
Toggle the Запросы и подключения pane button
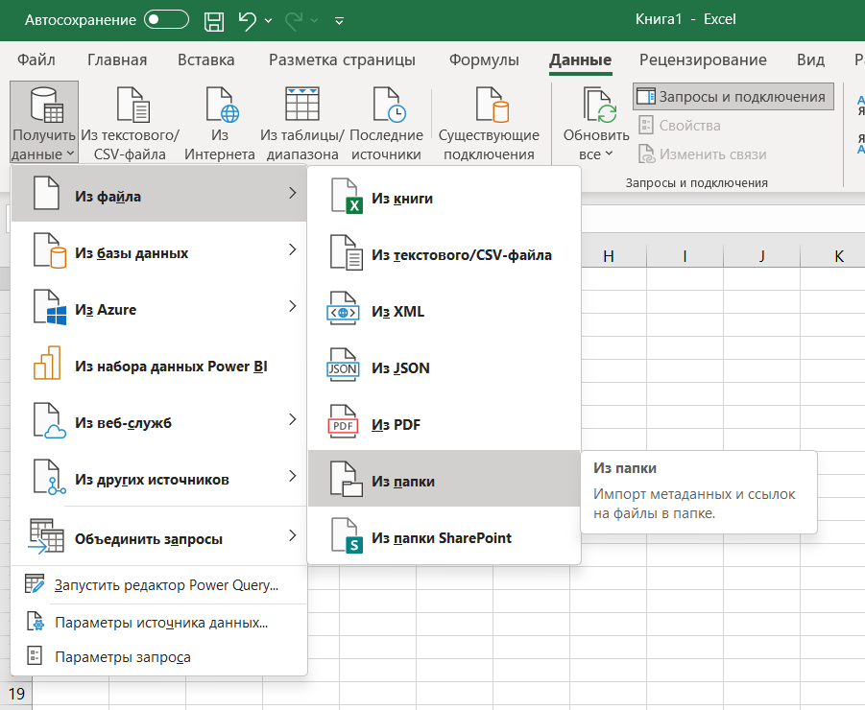pos(733,96)
